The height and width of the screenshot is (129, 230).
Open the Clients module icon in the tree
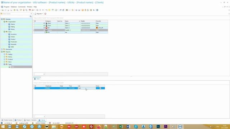(x=9, y=24)
